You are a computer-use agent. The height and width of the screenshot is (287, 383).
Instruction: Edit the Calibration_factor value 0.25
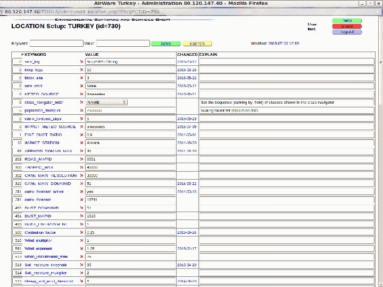click(130, 232)
